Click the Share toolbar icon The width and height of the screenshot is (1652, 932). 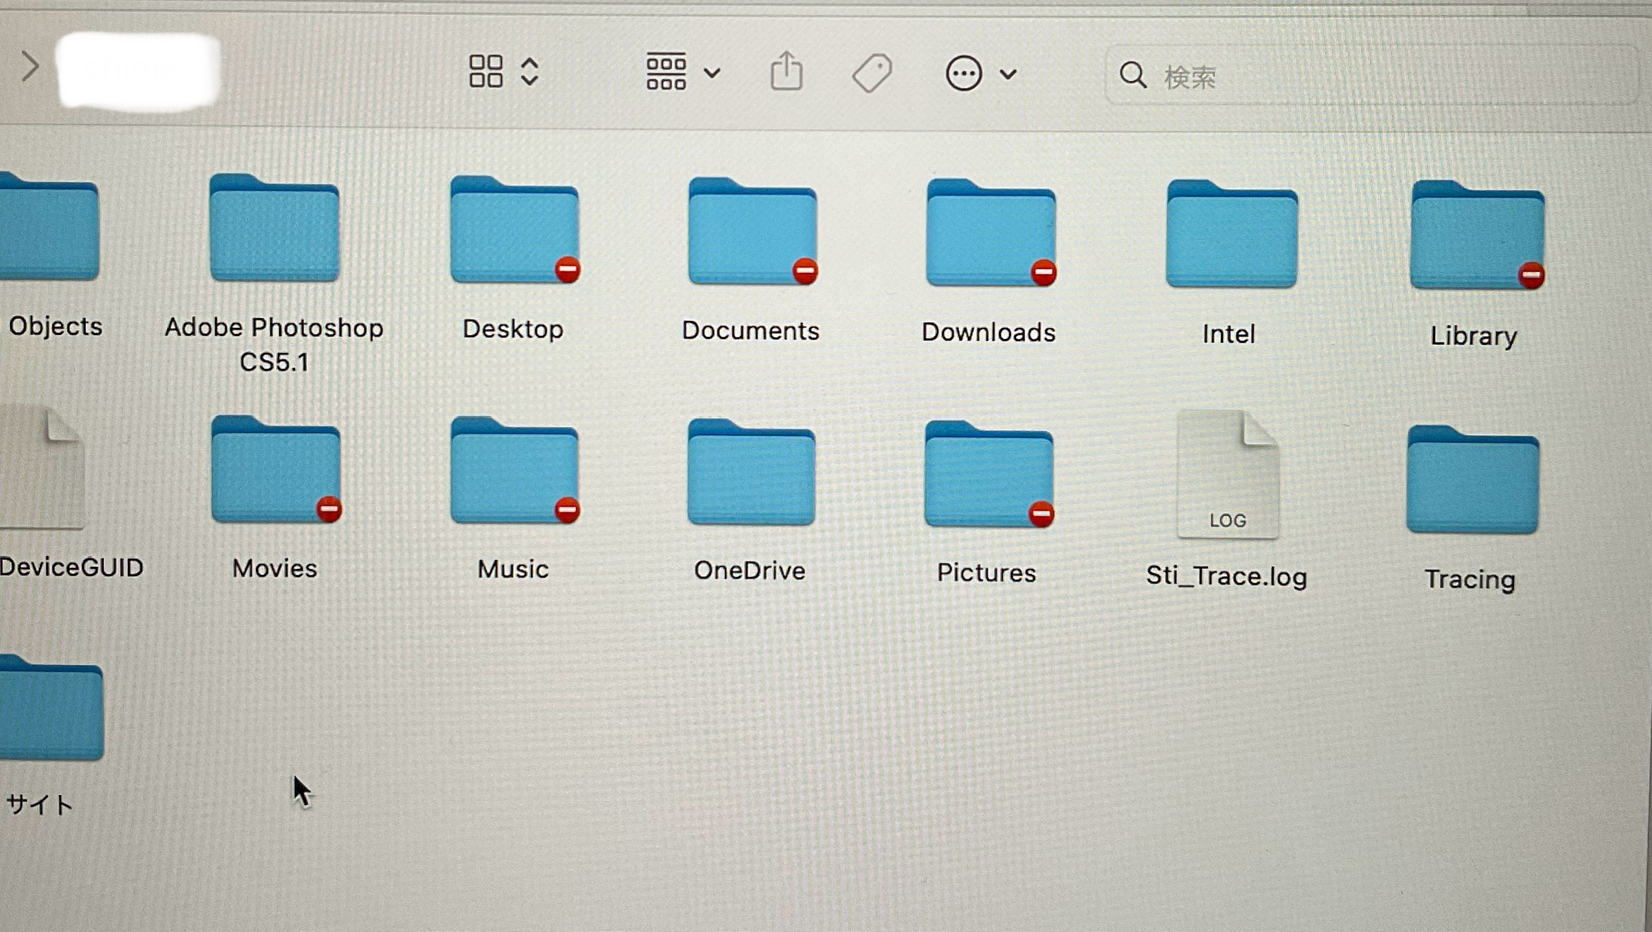pos(787,72)
